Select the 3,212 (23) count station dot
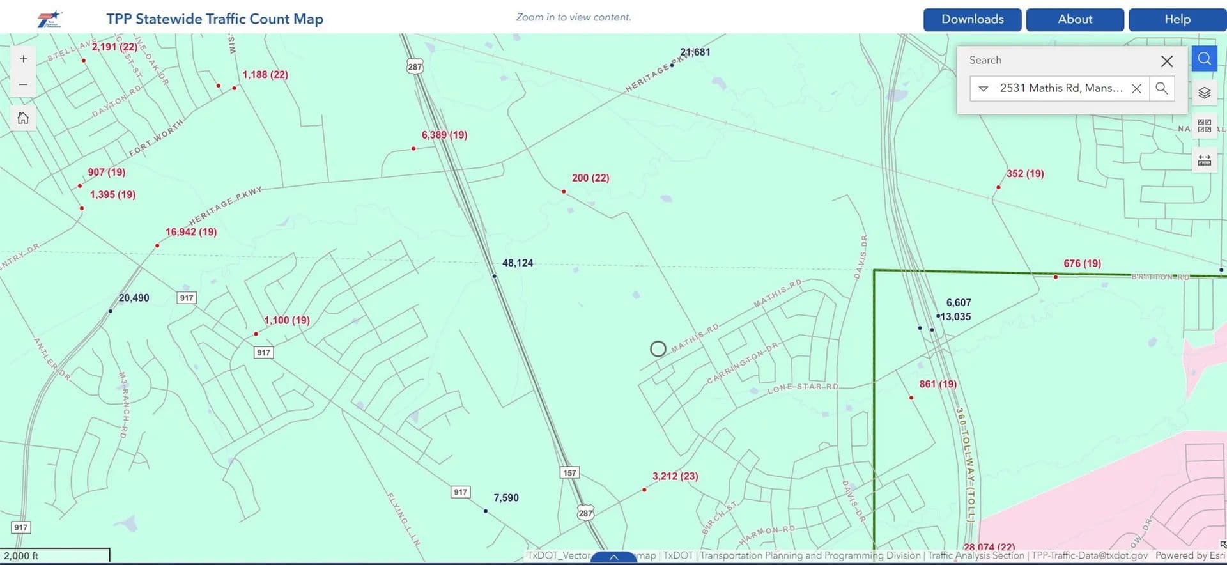 (x=644, y=490)
